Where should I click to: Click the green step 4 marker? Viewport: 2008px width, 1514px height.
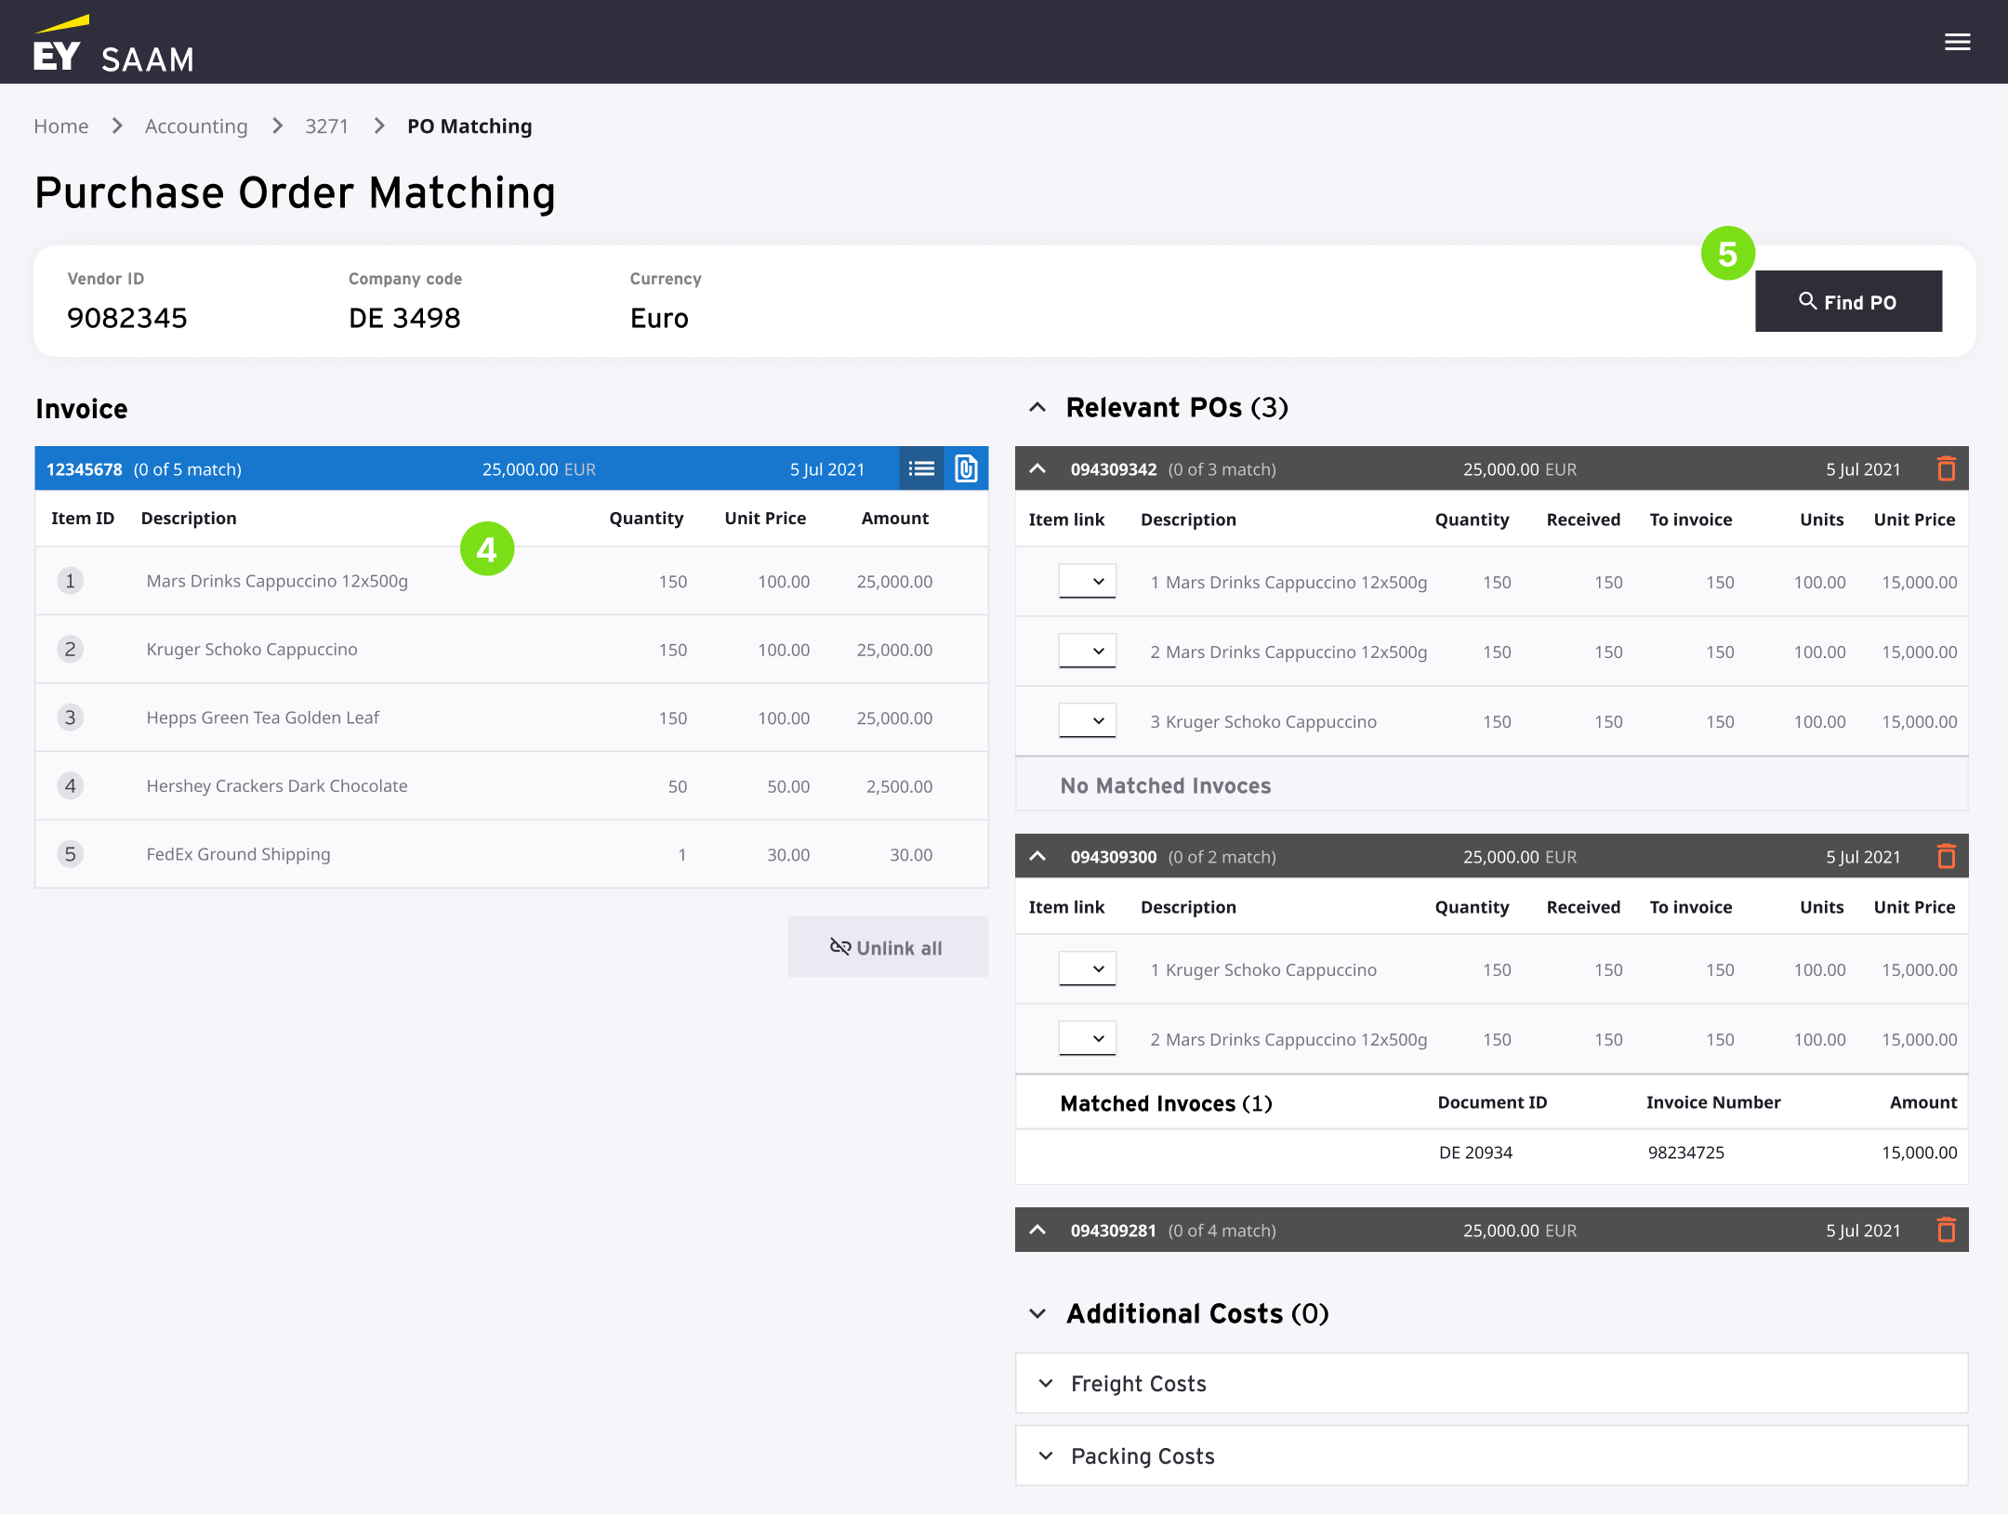[x=487, y=549]
